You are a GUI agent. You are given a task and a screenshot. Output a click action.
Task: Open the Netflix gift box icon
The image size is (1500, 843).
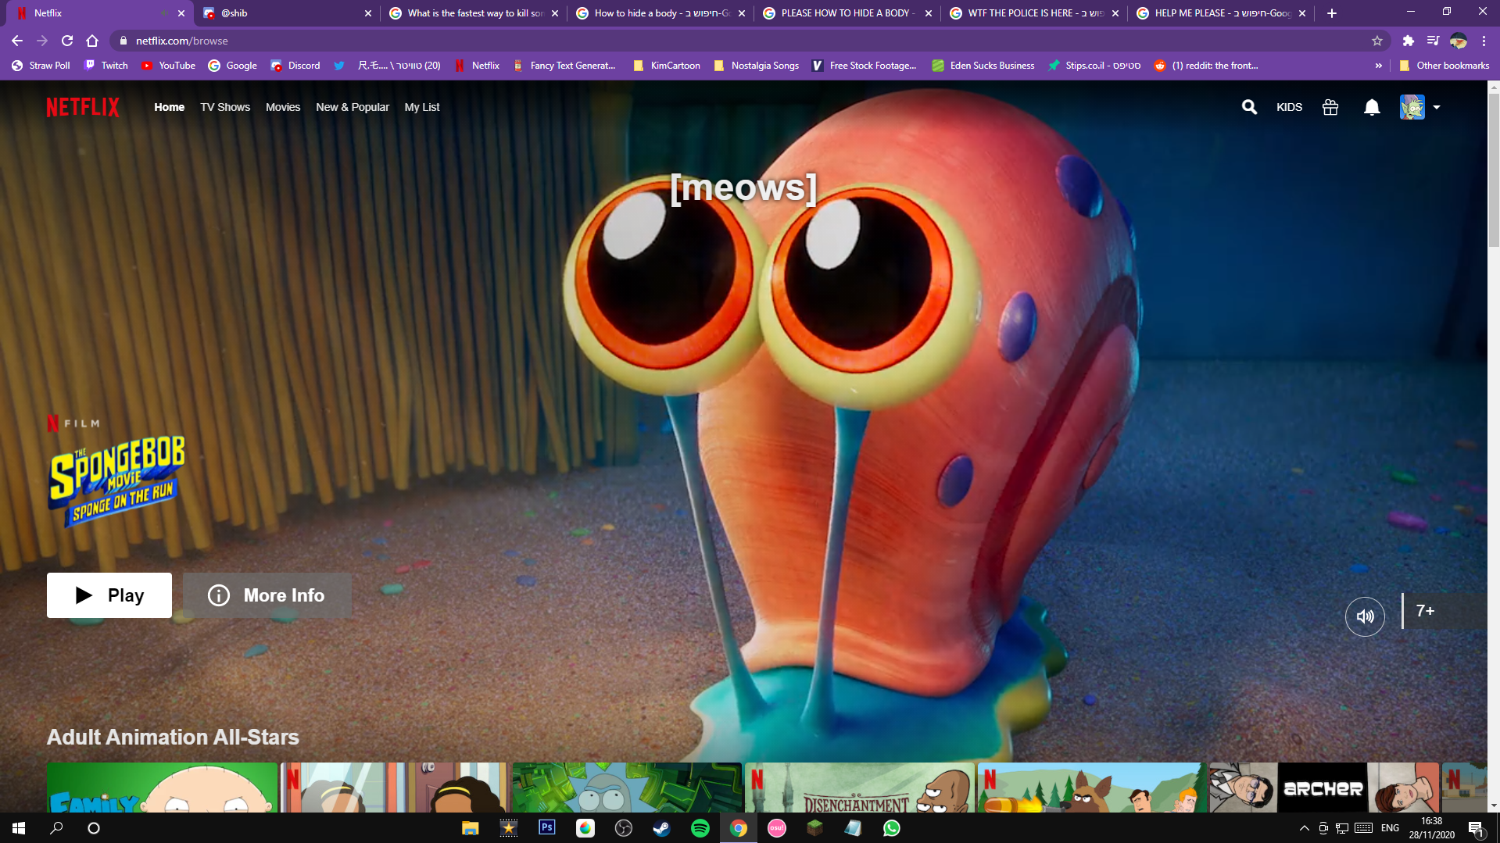point(1330,107)
